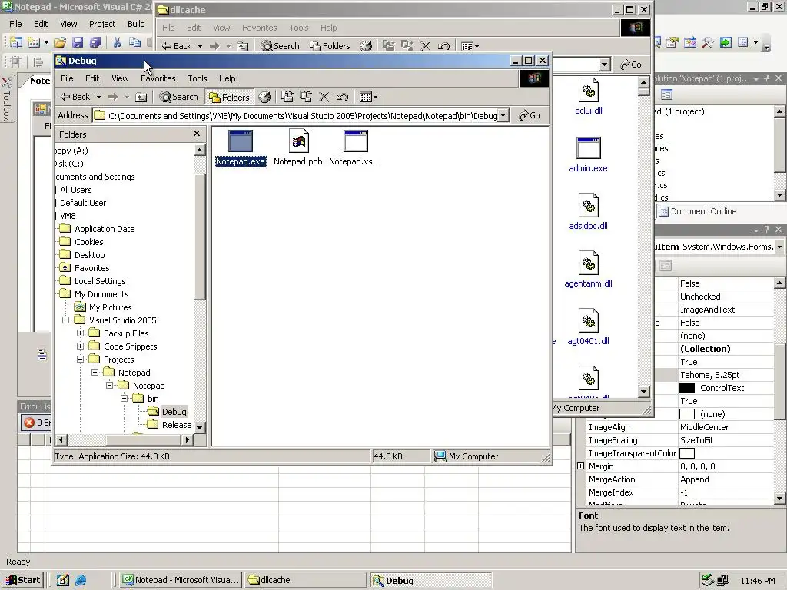Click Move To icon in Debug toolbar
The height and width of the screenshot is (590, 787).
(287, 97)
